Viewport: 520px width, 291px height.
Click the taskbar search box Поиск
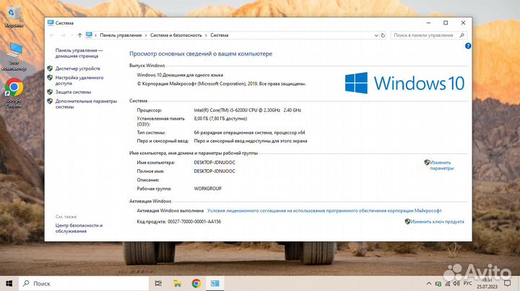84,283
